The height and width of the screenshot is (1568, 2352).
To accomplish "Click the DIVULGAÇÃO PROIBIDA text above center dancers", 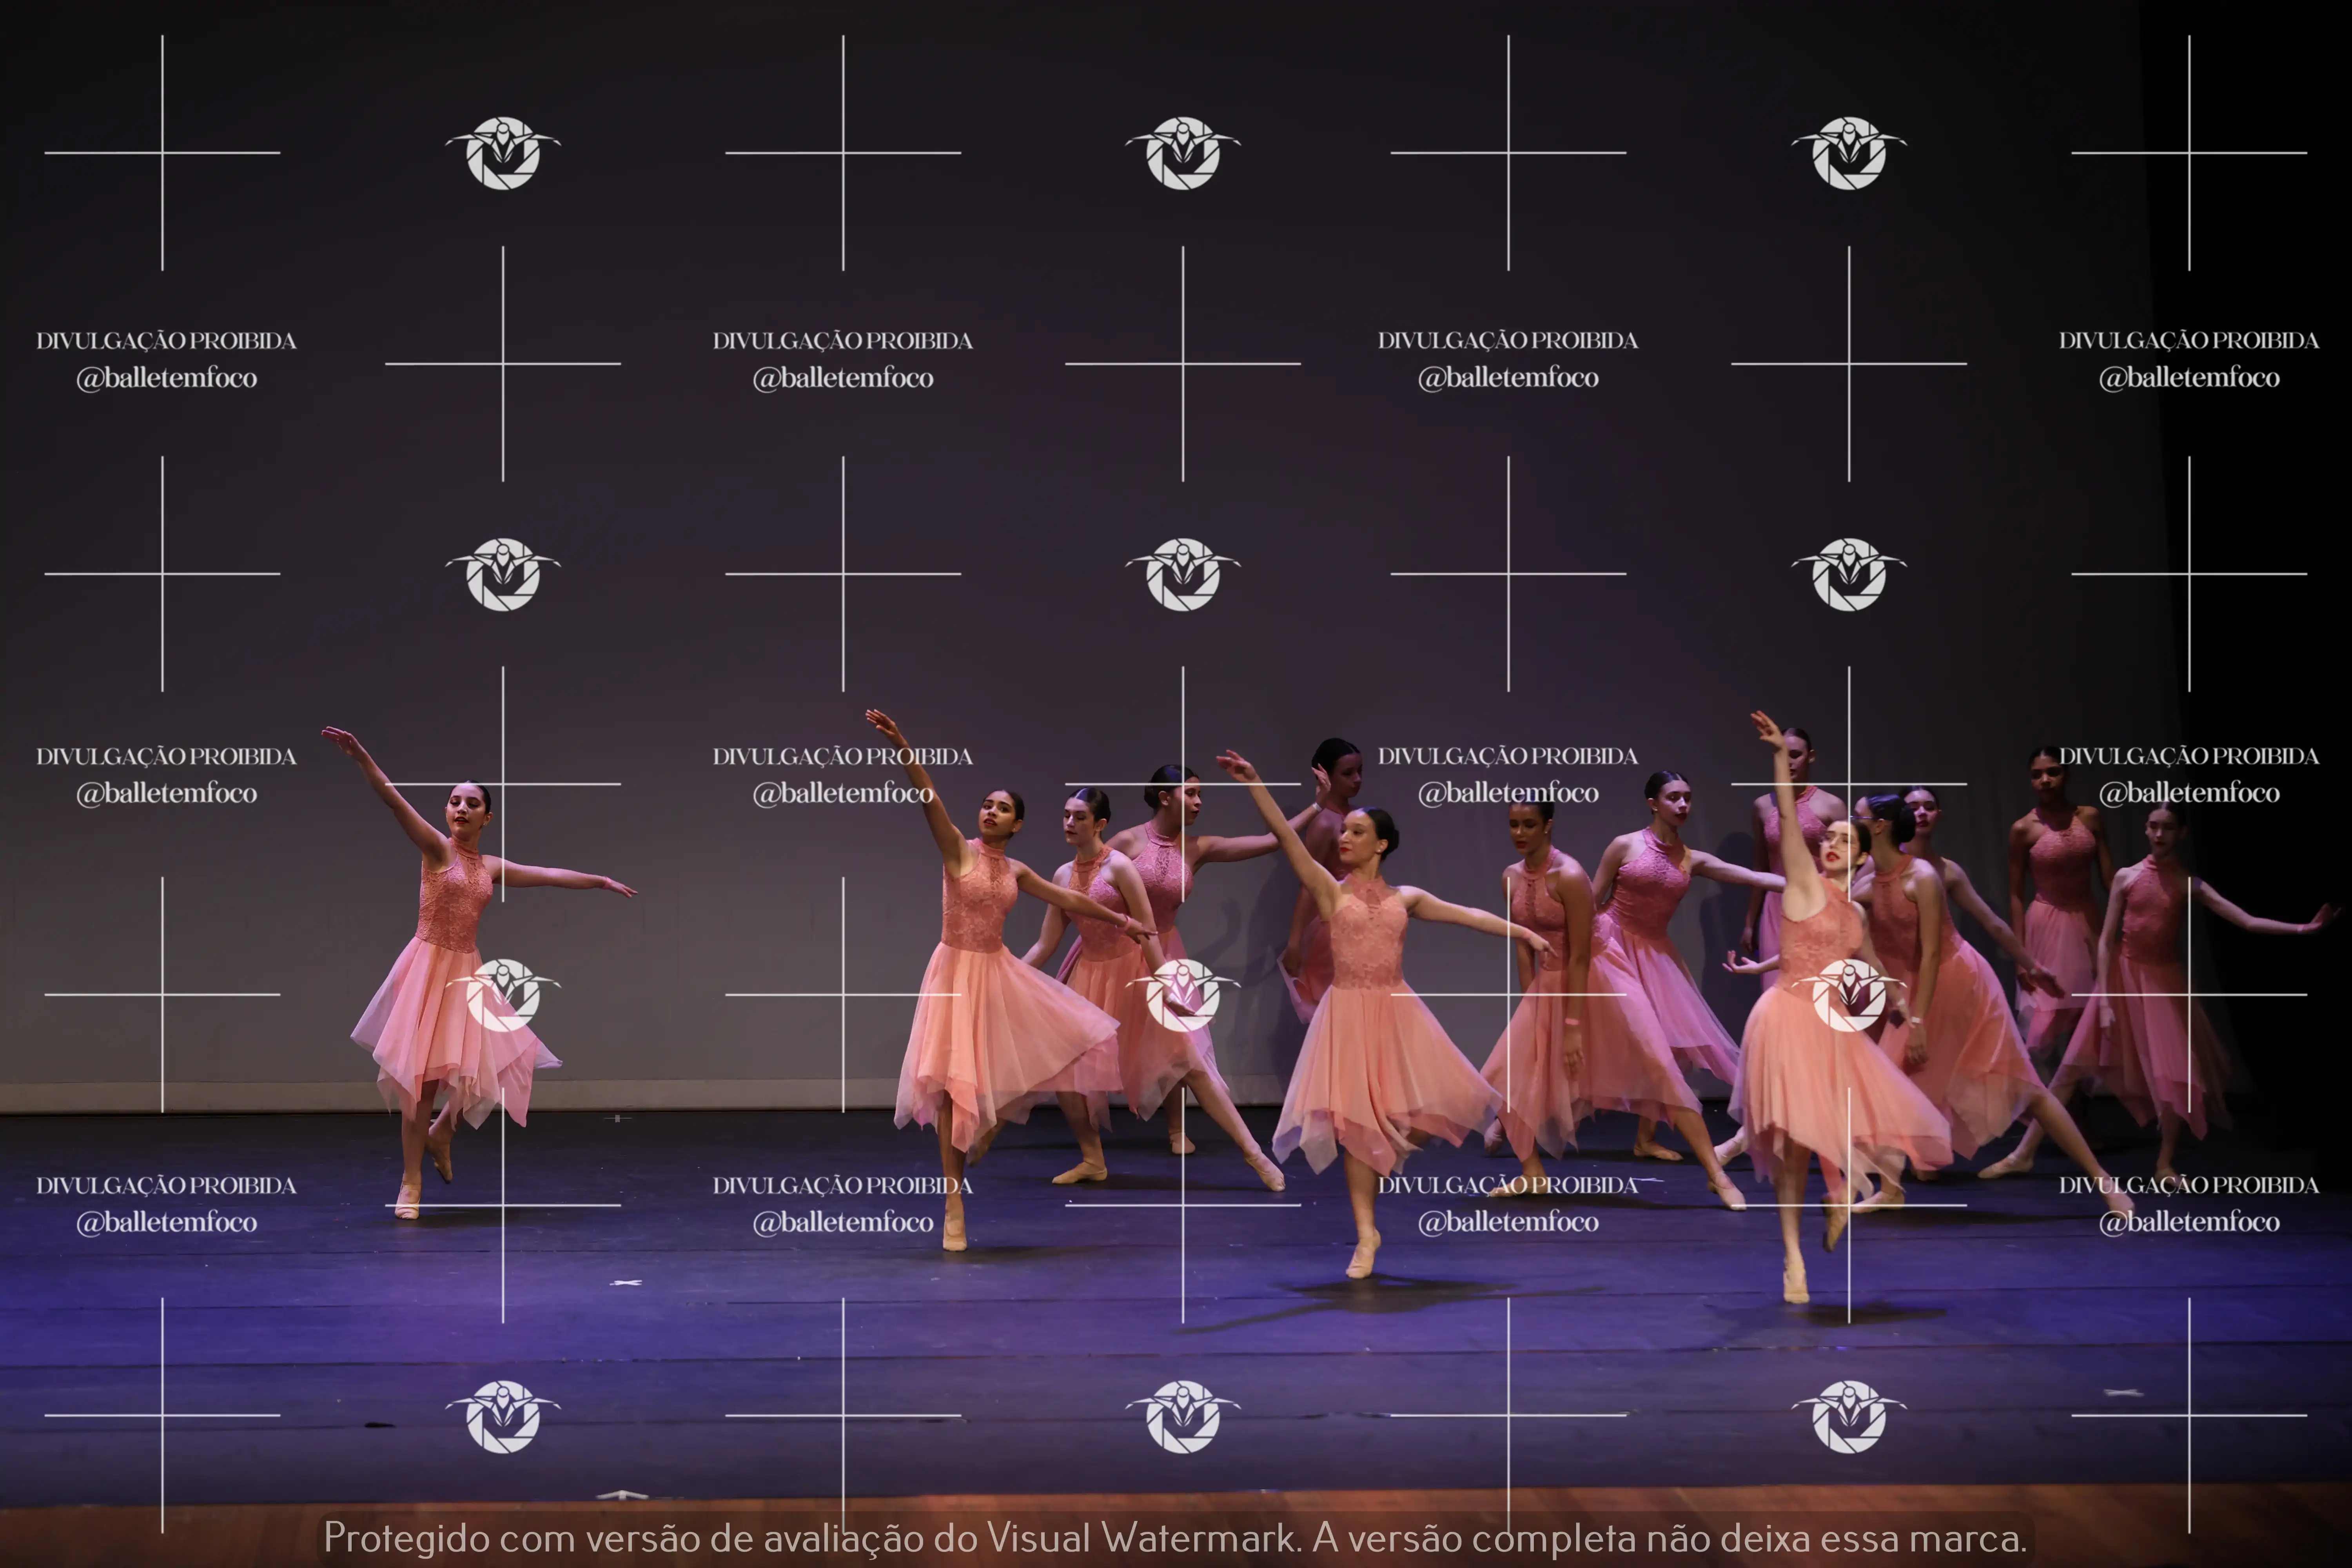I will (x=1508, y=756).
